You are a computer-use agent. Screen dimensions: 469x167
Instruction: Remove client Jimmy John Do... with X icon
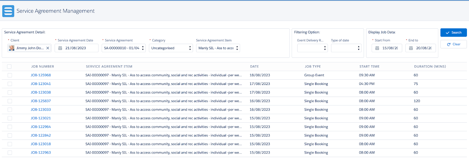(x=48, y=48)
